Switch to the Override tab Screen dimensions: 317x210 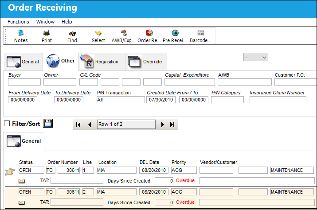point(146,62)
